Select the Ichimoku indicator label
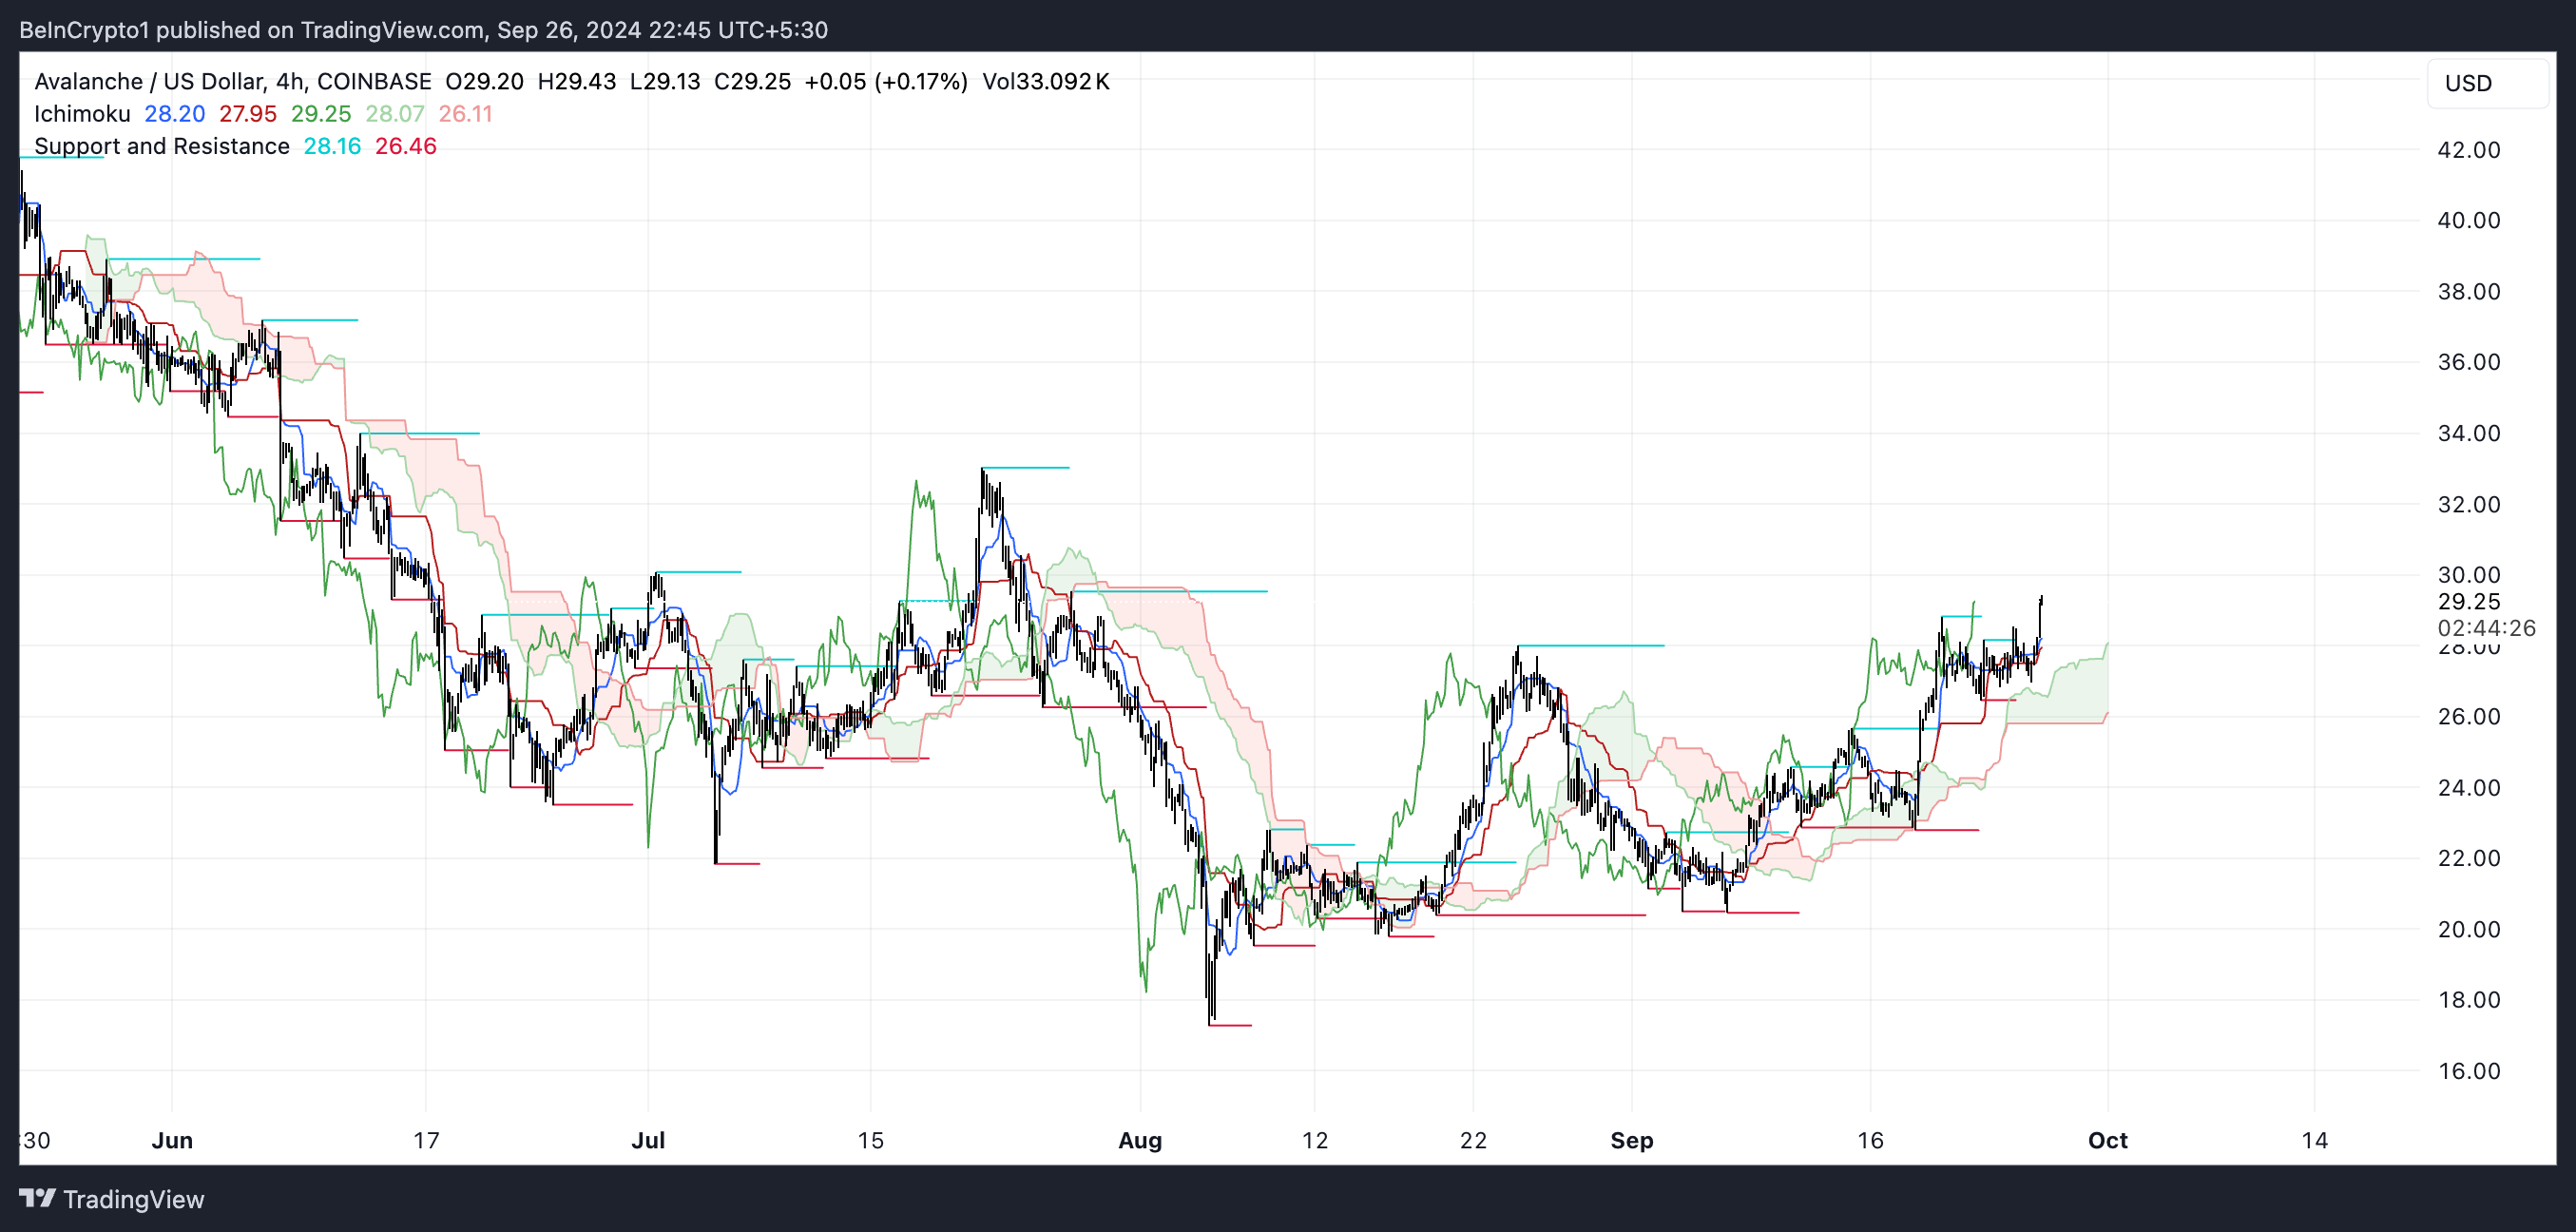This screenshot has width=2576, height=1232. (82, 114)
